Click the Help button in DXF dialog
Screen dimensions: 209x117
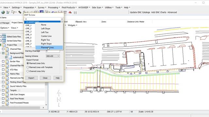(57, 78)
